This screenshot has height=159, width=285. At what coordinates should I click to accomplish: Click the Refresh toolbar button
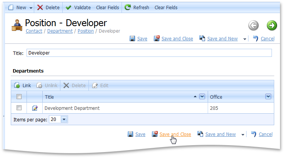pyautogui.click(x=137, y=8)
